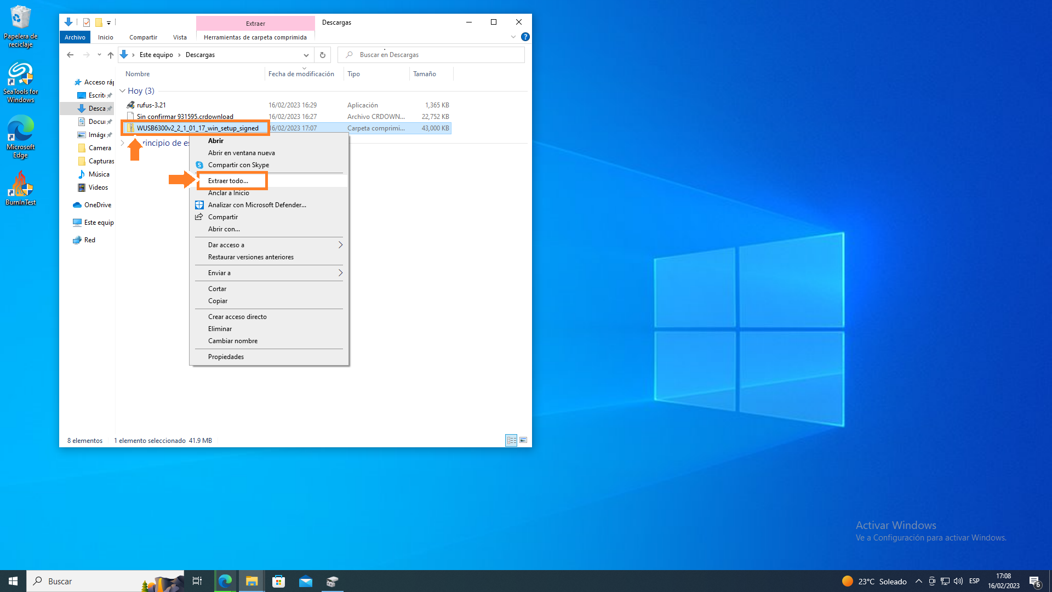1052x592 pixels.
Task: Open Mail app from taskbar
Action: 305,581
